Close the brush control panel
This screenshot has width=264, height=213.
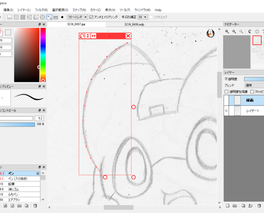point(44,110)
